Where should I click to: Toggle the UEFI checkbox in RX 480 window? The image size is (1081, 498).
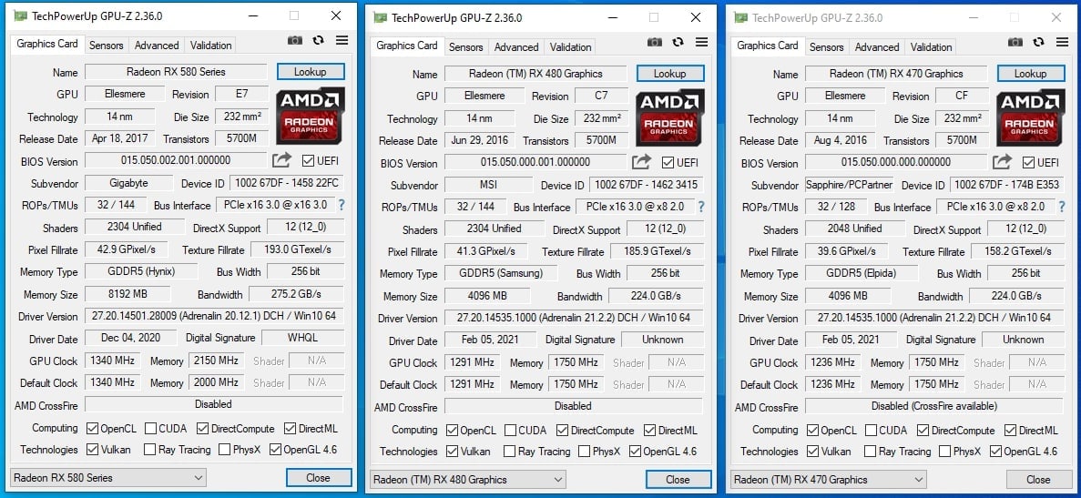click(x=668, y=163)
